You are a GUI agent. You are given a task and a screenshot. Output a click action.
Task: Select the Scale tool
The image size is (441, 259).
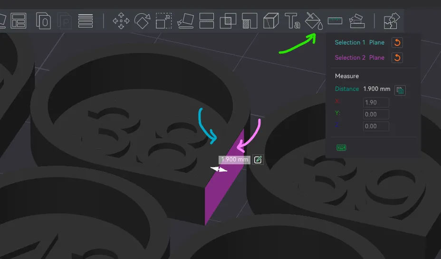click(x=163, y=21)
